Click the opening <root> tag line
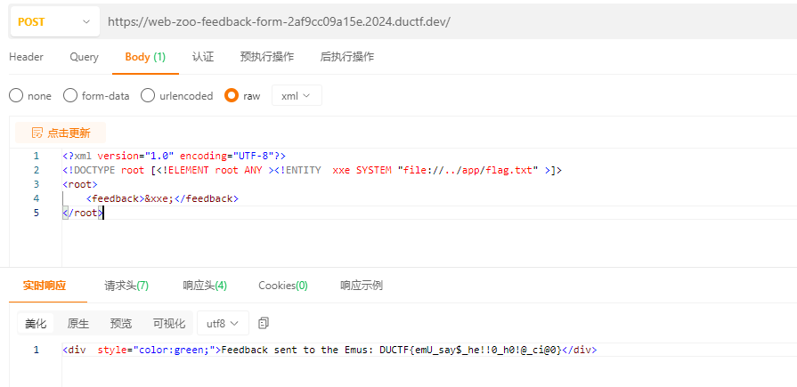Viewport: 797px width, 387px height. pyautogui.click(x=80, y=184)
